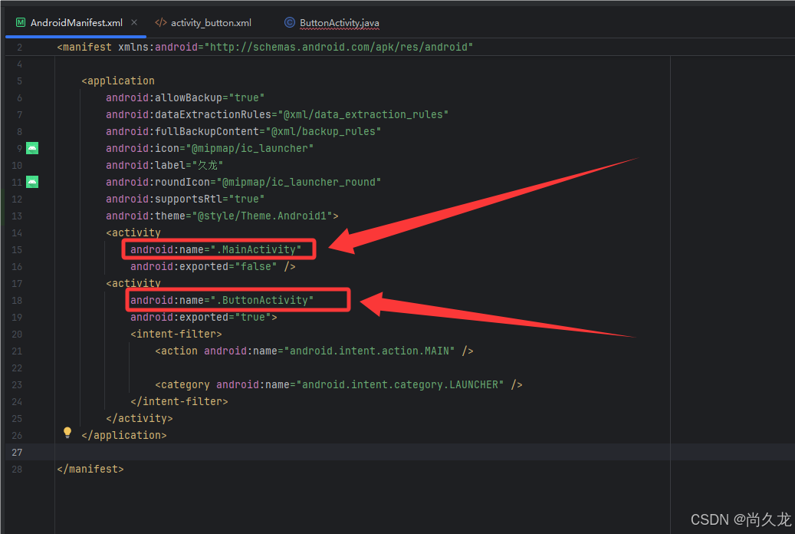Click the Android gutter icon on line 11
Screen dimensions: 795x534
(32, 182)
